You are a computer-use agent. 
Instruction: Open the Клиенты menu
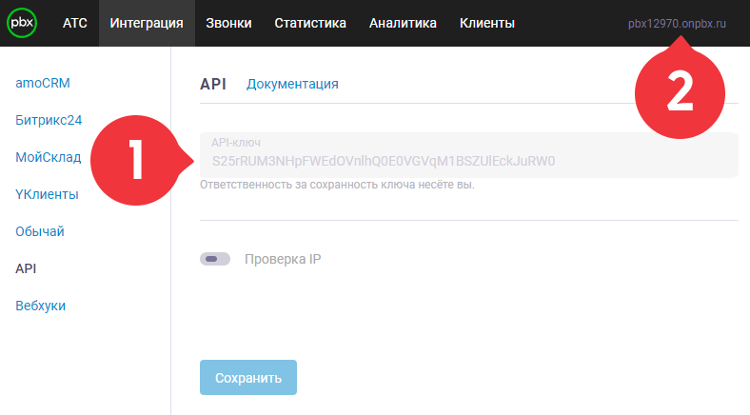point(487,23)
